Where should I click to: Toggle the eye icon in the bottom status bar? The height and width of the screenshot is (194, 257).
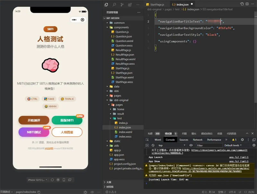92,192
